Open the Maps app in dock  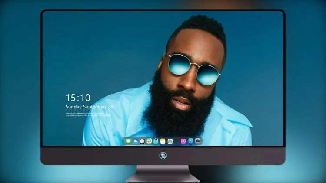(x=149, y=141)
